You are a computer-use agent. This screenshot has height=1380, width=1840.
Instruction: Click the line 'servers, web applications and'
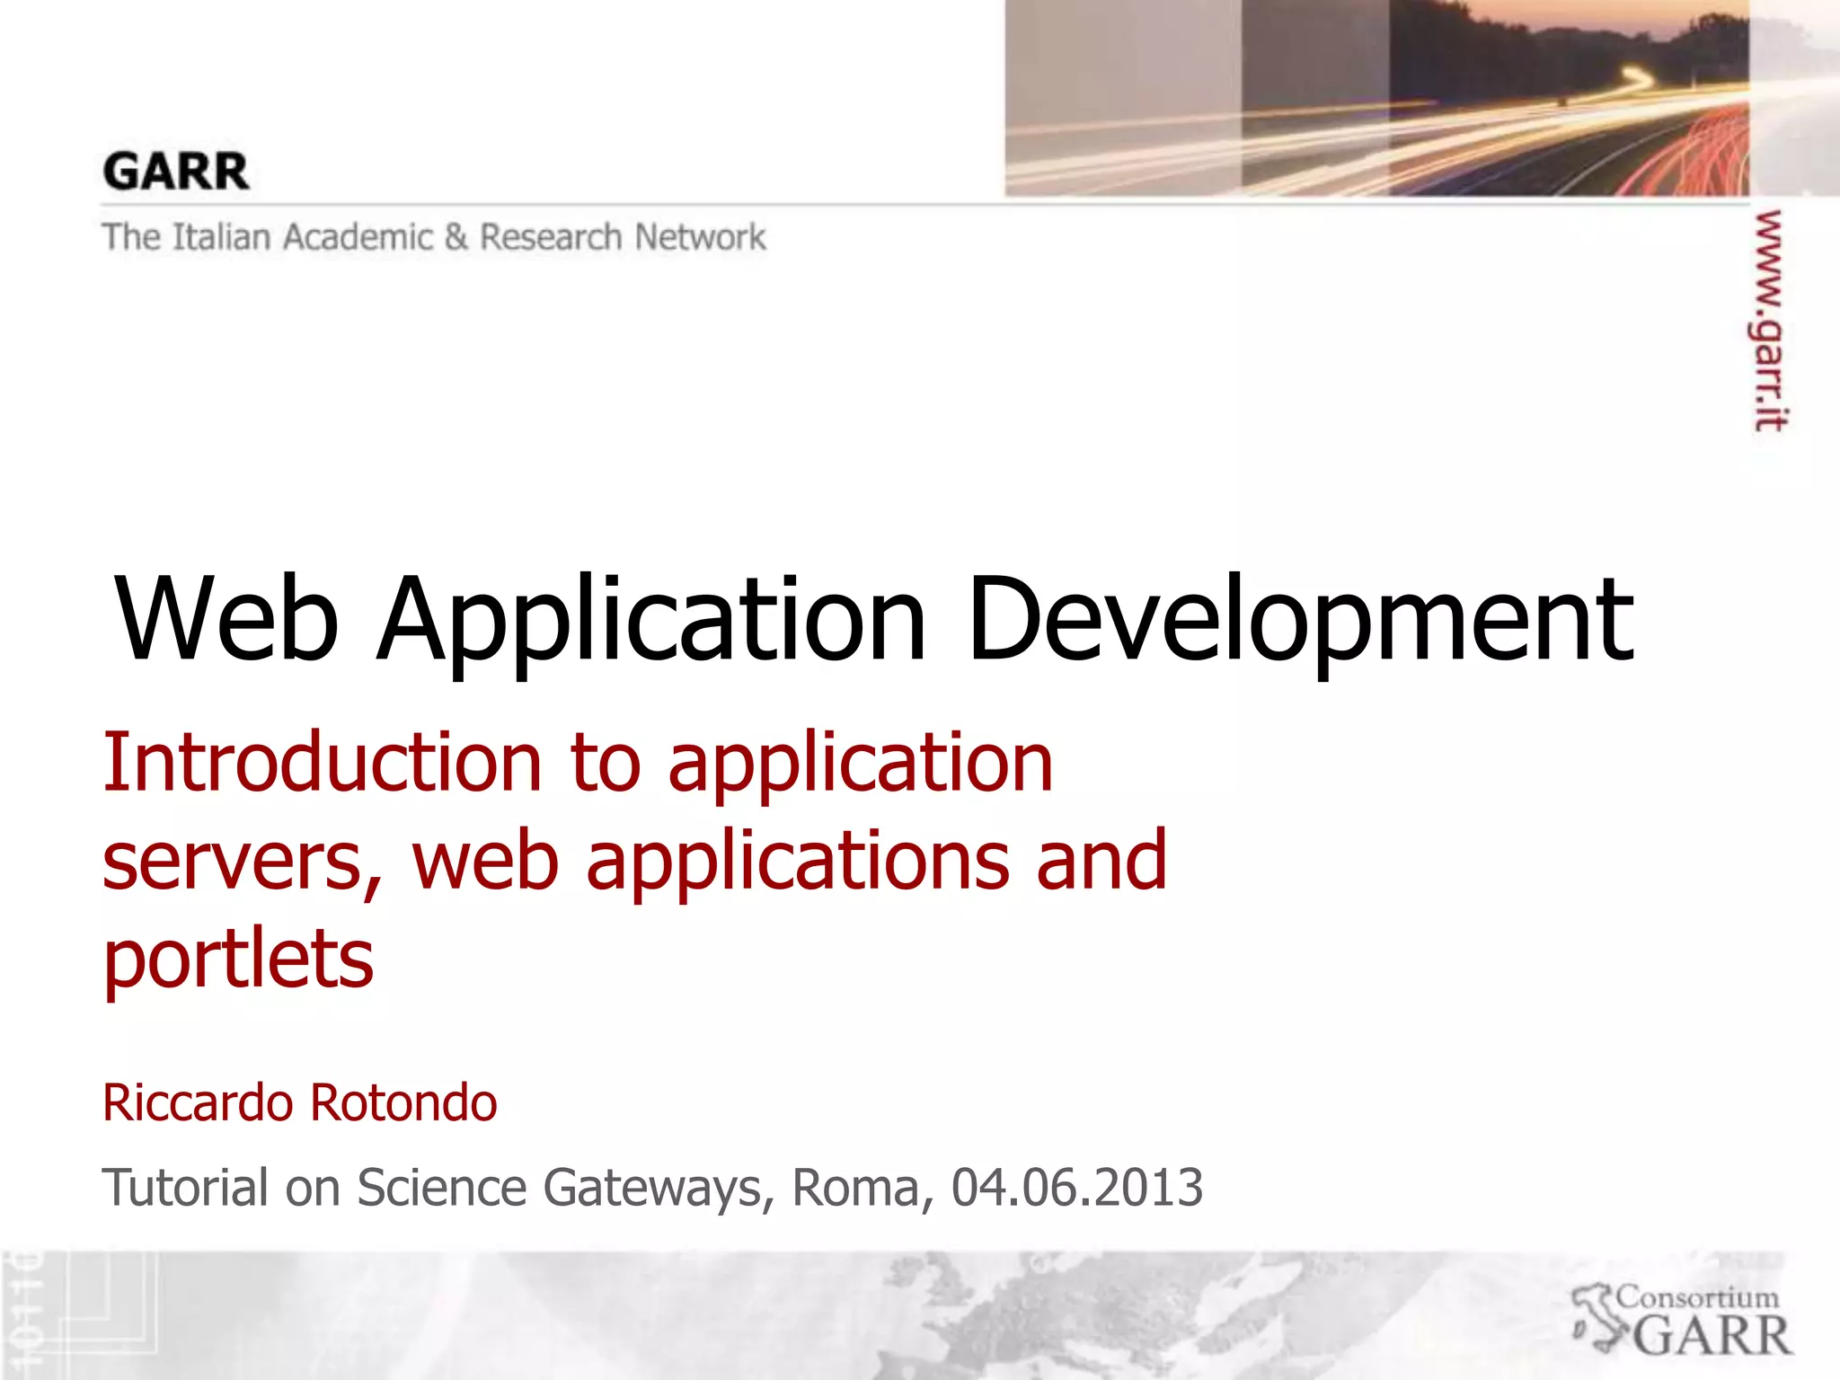(634, 861)
